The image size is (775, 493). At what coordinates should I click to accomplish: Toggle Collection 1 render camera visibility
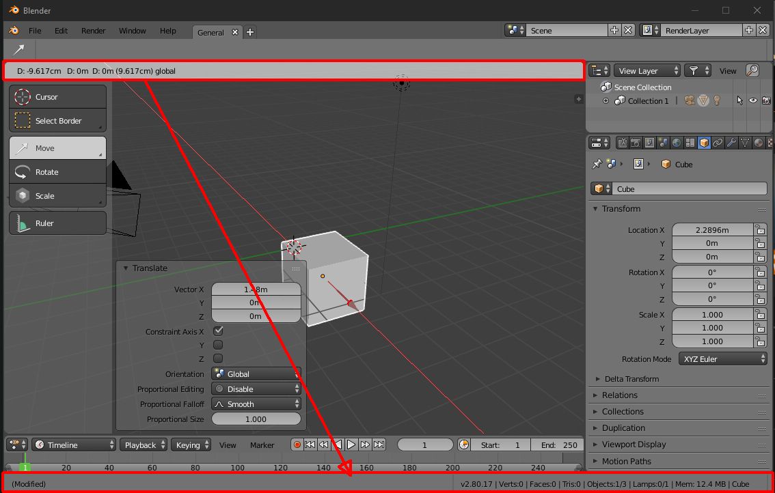(x=766, y=101)
